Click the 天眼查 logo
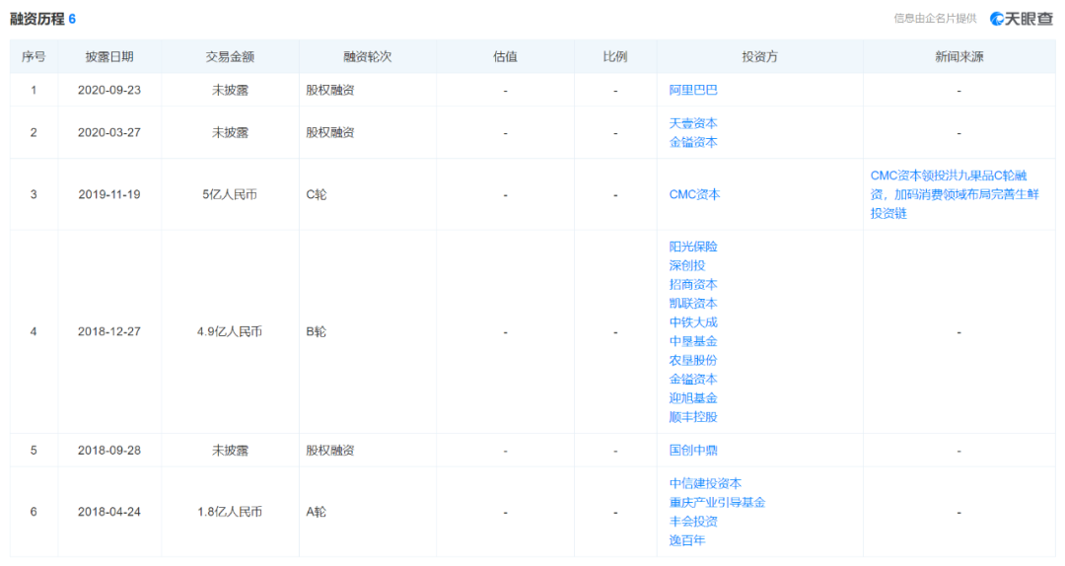Image resolution: width=1065 pixels, height=566 pixels. (x=1023, y=19)
